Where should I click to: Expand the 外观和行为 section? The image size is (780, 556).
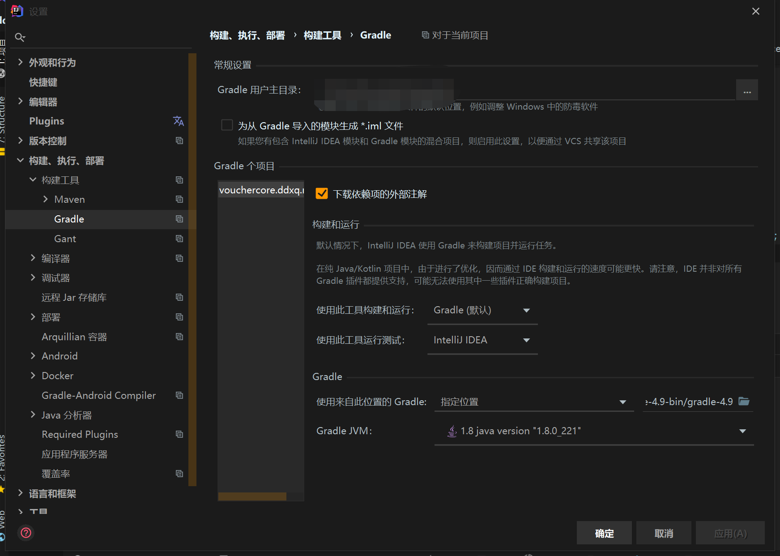20,62
